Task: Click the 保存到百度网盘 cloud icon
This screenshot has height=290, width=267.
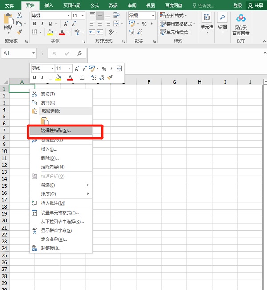Action: [241, 19]
